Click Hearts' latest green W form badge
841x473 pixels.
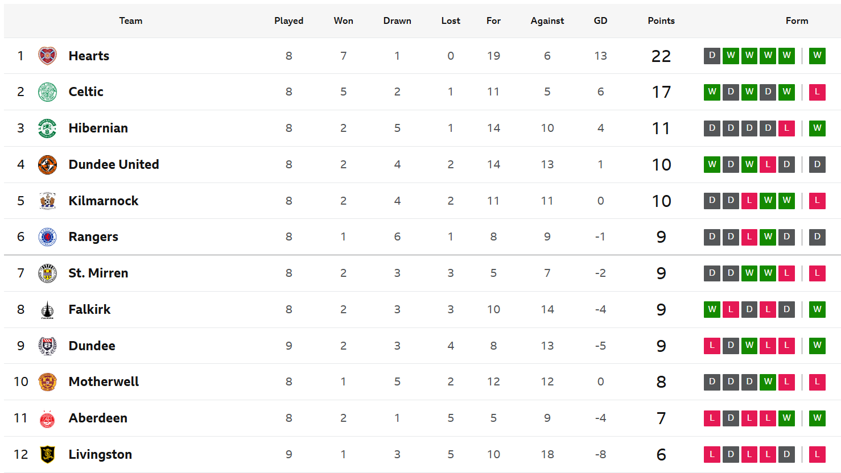click(817, 56)
